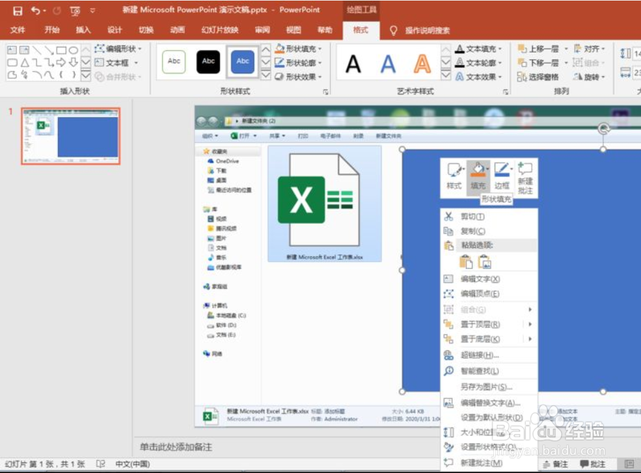Open the 幻灯片放映 tab

(x=220, y=30)
